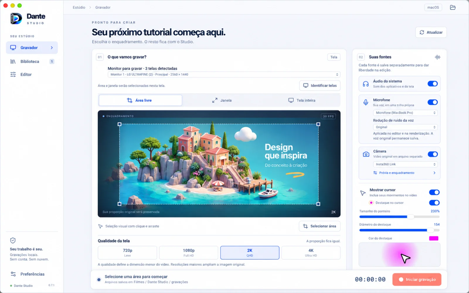469x293 pixels.
Task: Click the Biblioteca library icon in sidebar
Action: [13, 61]
